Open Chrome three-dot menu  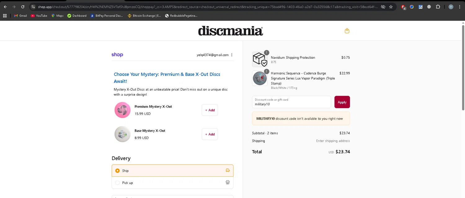[x=459, y=7]
